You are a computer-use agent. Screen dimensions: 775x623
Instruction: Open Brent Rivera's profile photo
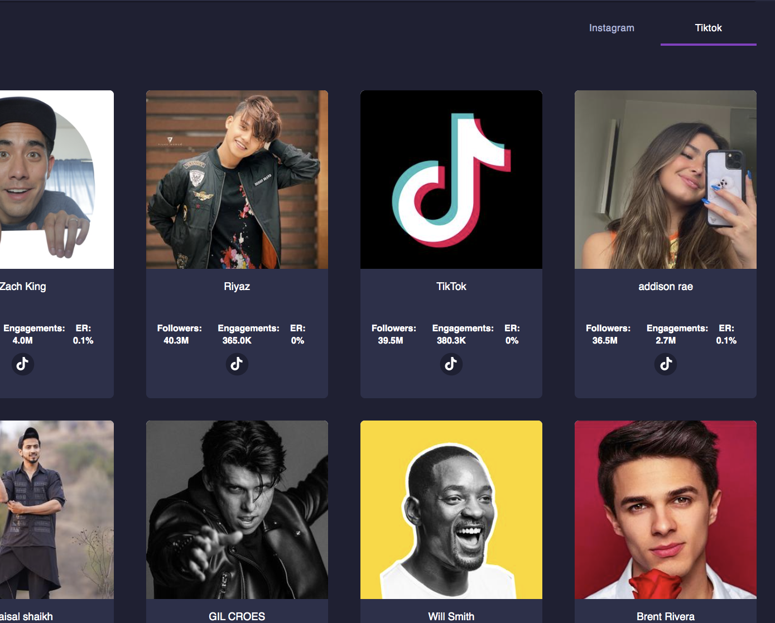(x=666, y=510)
